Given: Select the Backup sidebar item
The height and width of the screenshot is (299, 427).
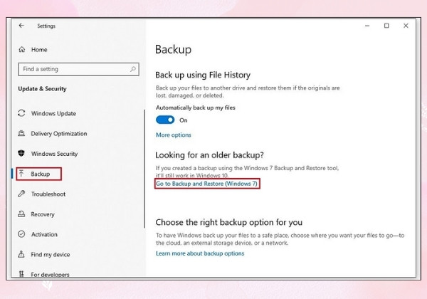Looking at the screenshot, I should (39, 174).
